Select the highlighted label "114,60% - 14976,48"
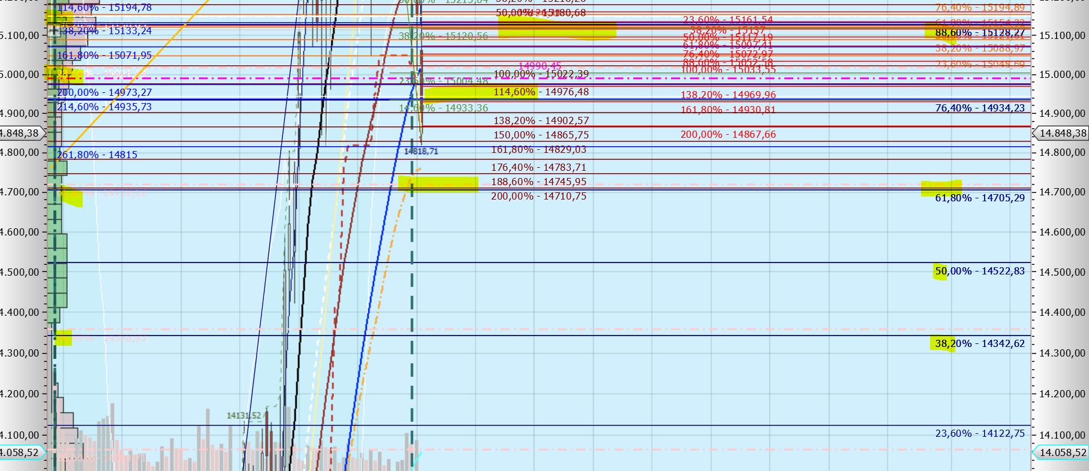1089x471 pixels. (x=541, y=92)
